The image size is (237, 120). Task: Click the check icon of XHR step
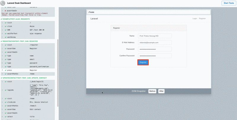[6, 30]
